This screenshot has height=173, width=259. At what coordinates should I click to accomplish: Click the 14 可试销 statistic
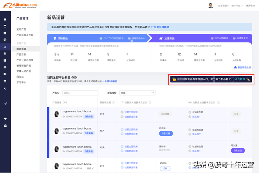point(73,57)
